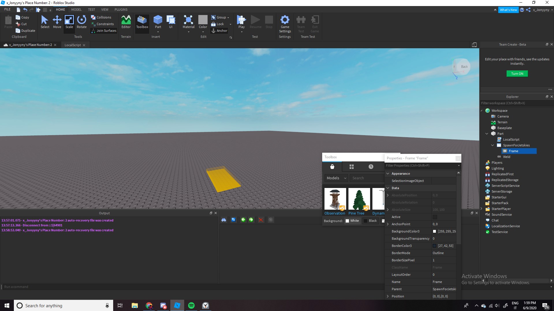
Task: Click the Filter workspace field
Action: point(517,103)
